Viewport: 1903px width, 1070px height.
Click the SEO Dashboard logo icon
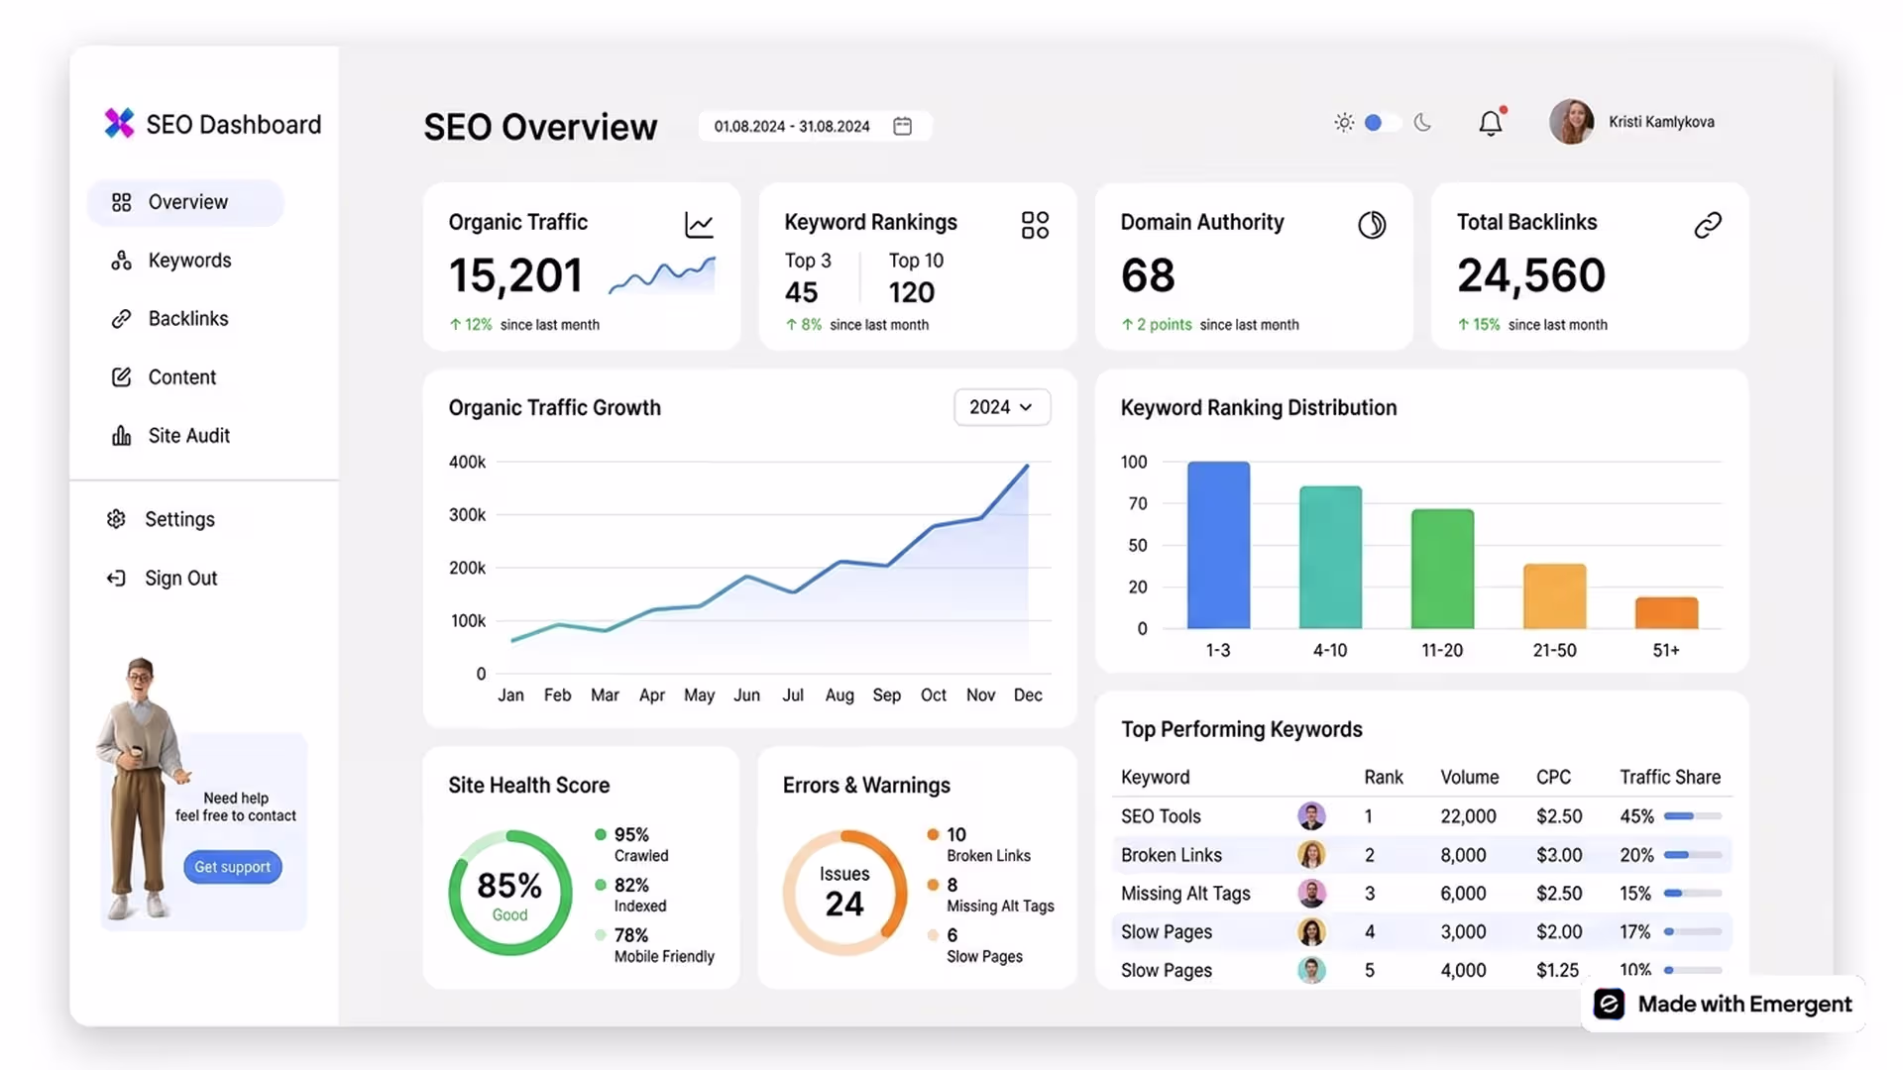coord(119,123)
